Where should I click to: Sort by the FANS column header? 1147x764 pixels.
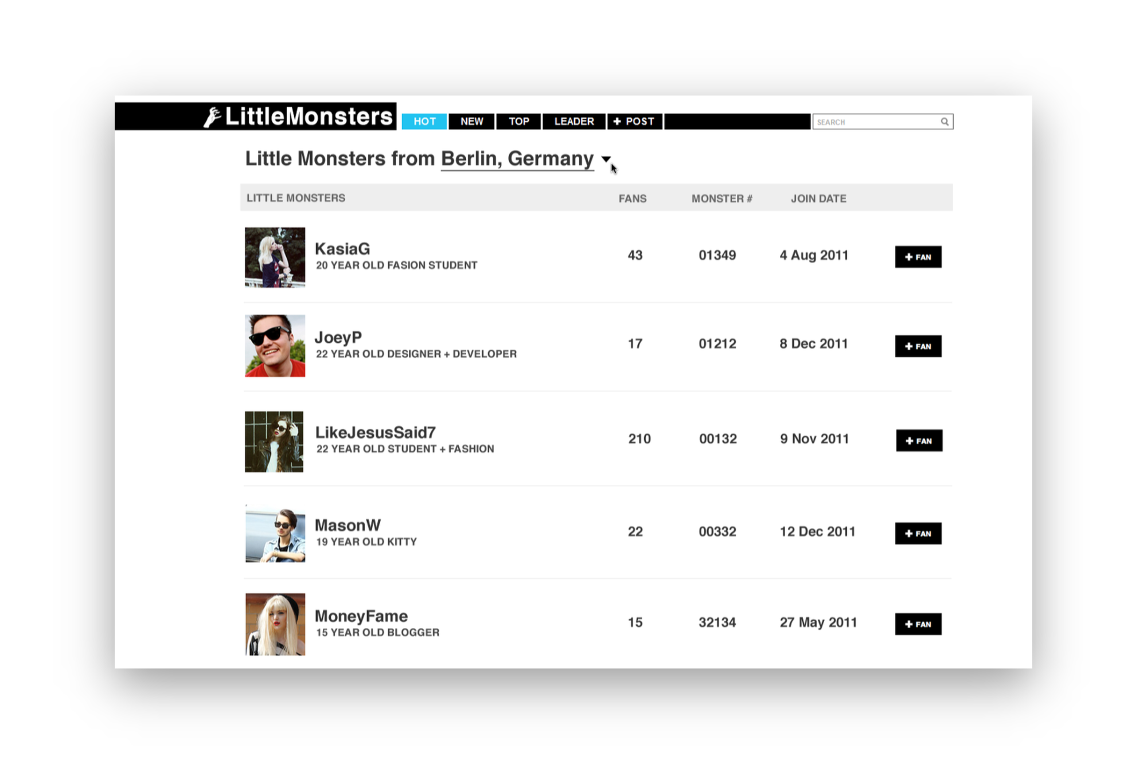point(632,198)
